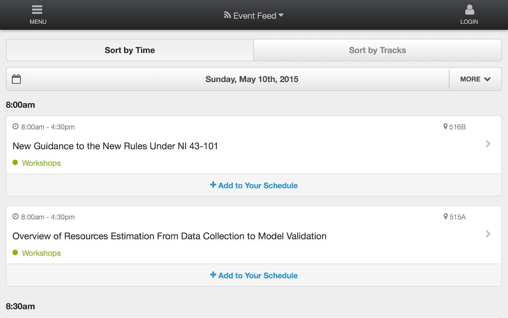Switch to Sort by Time tab

click(x=130, y=50)
